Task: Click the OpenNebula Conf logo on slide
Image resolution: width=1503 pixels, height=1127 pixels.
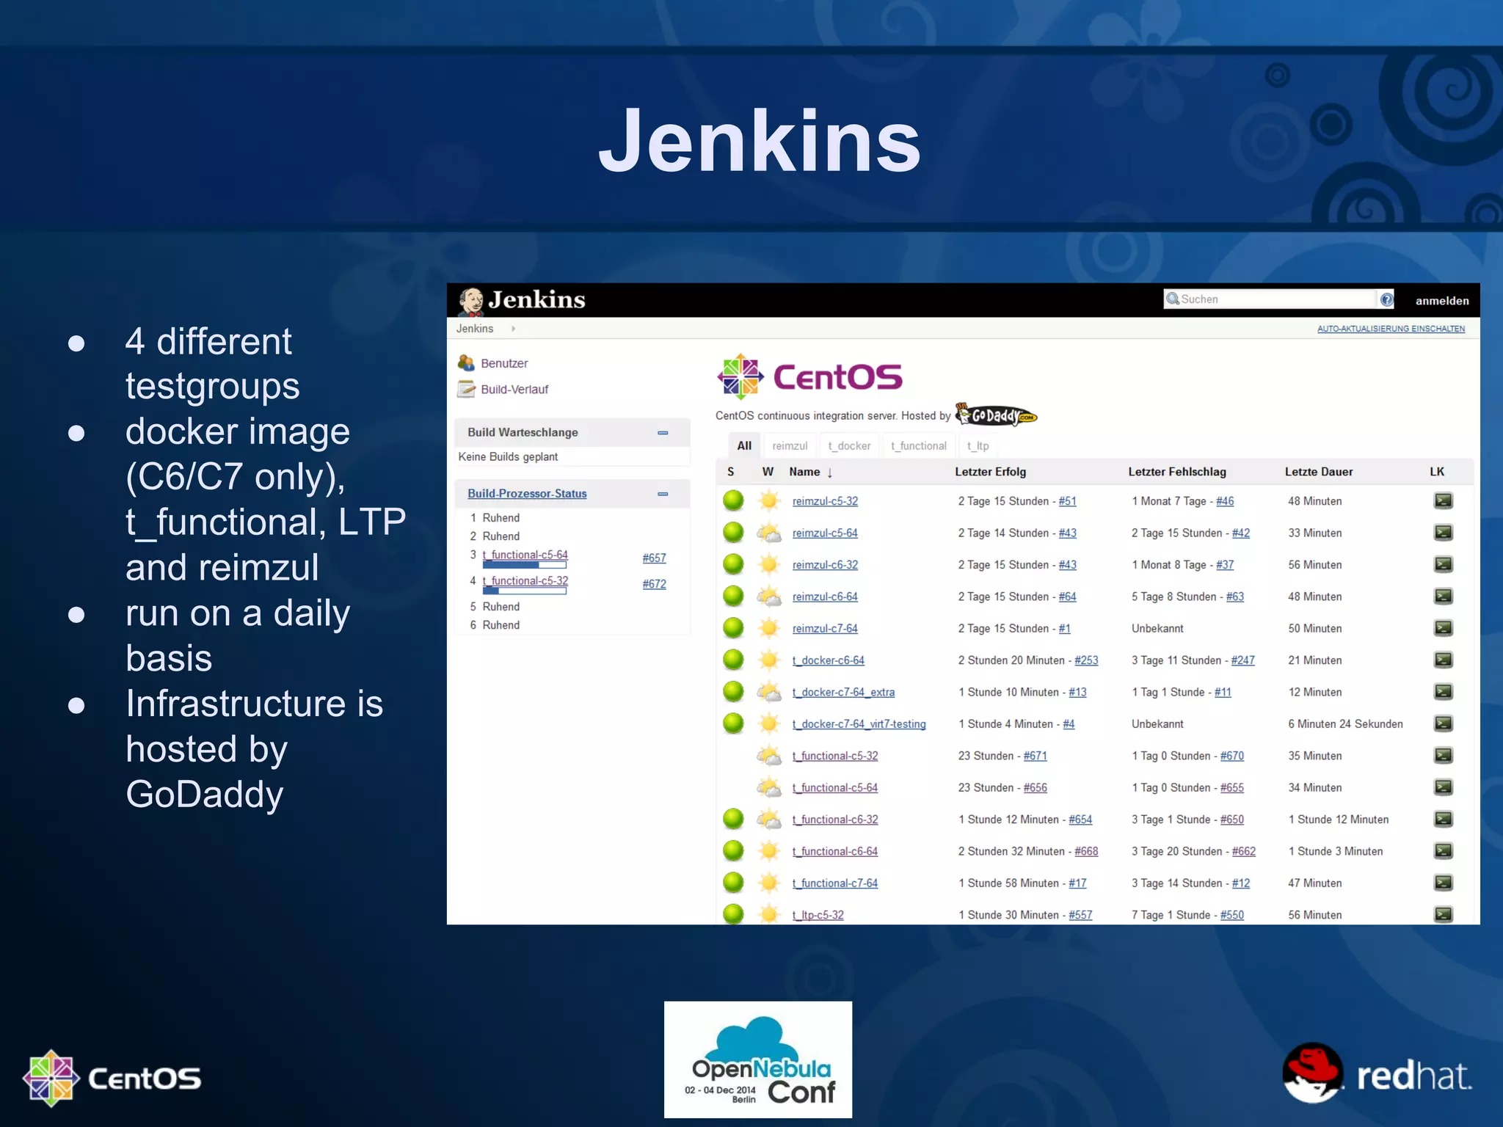Action: click(758, 1059)
